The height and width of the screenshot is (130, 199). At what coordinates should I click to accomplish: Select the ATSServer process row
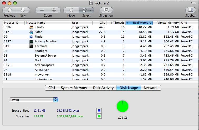[100, 70]
